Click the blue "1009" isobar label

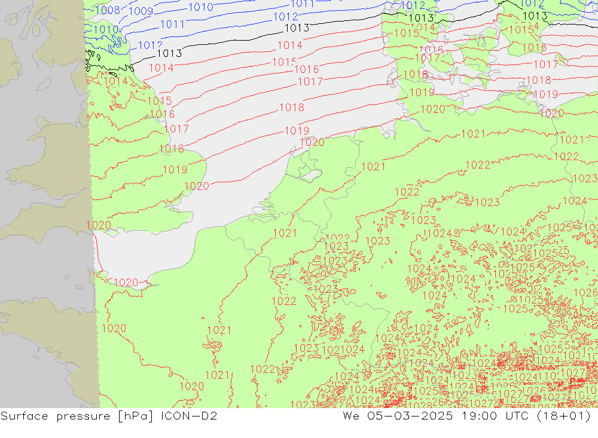141,11
